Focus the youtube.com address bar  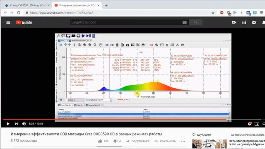118,13
